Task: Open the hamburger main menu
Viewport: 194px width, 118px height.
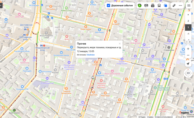Action: tap(189, 5)
